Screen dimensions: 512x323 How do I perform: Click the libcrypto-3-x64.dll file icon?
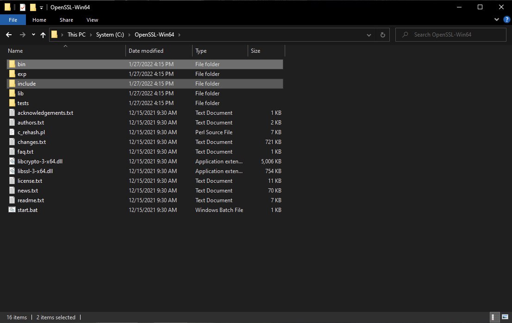[12, 161]
